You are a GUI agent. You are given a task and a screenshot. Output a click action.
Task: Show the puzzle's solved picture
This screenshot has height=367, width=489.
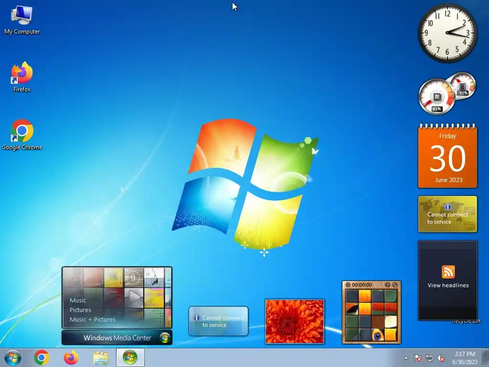pyautogui.click(x=388, y=285)
